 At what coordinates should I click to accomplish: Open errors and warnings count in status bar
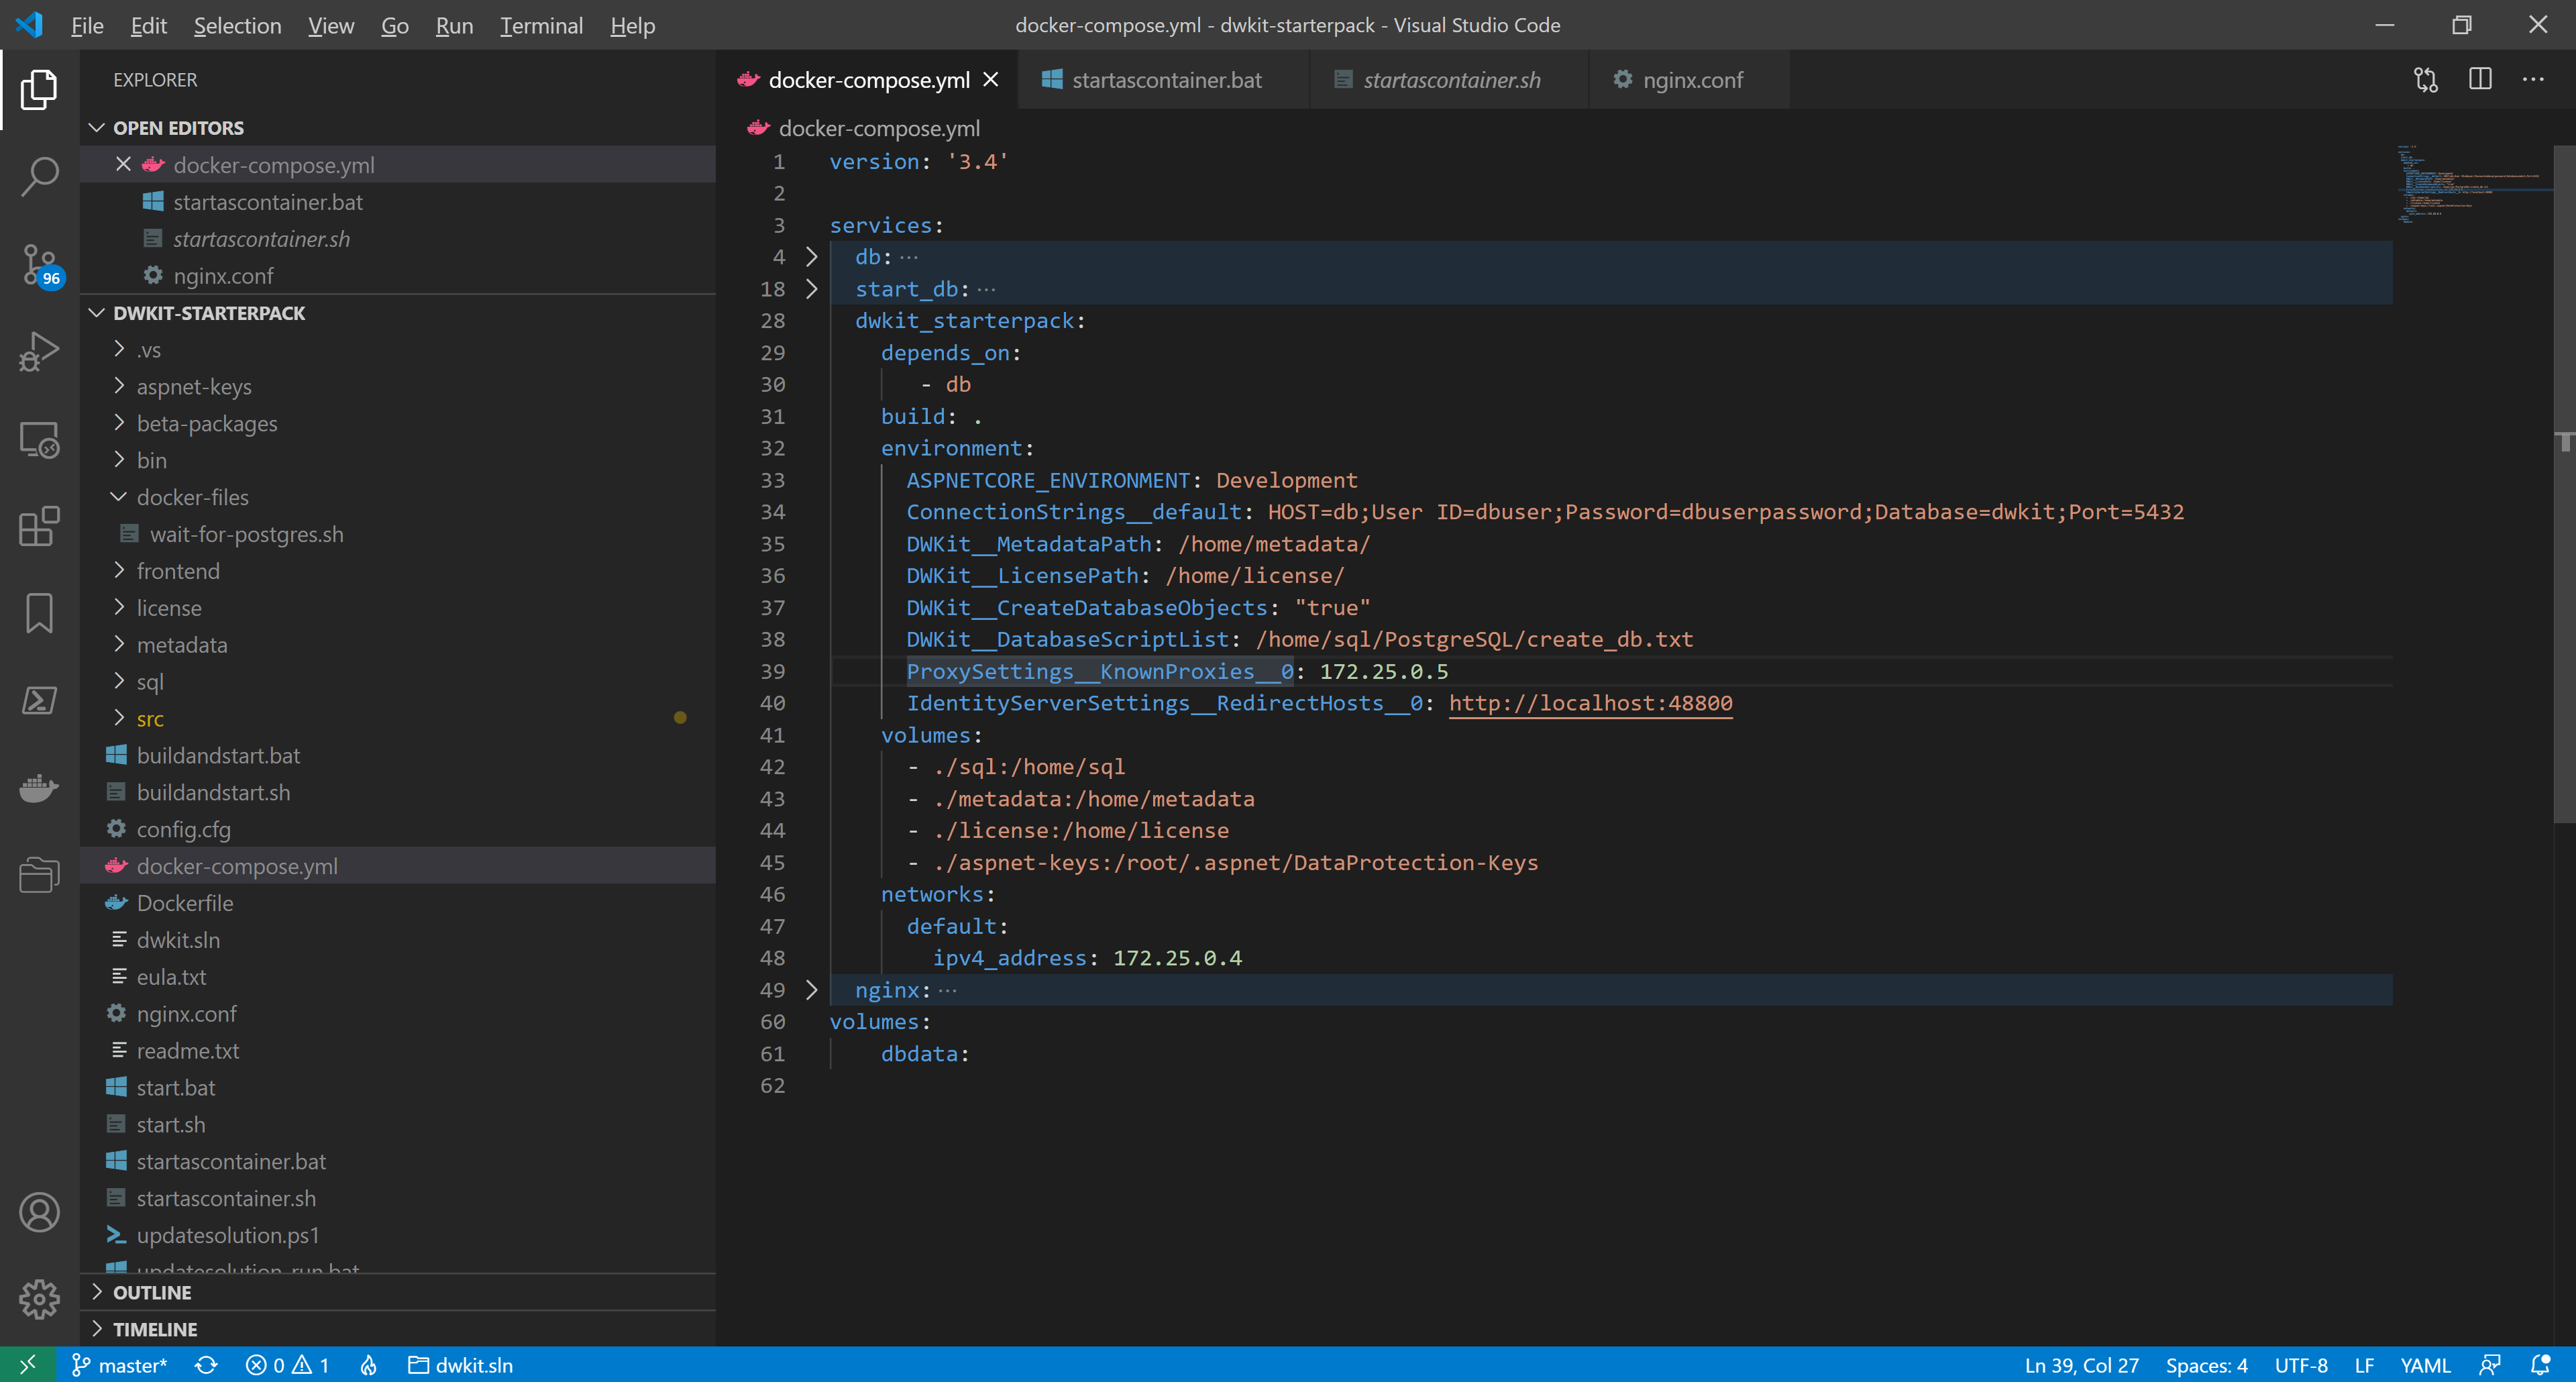click(287, 1364)
